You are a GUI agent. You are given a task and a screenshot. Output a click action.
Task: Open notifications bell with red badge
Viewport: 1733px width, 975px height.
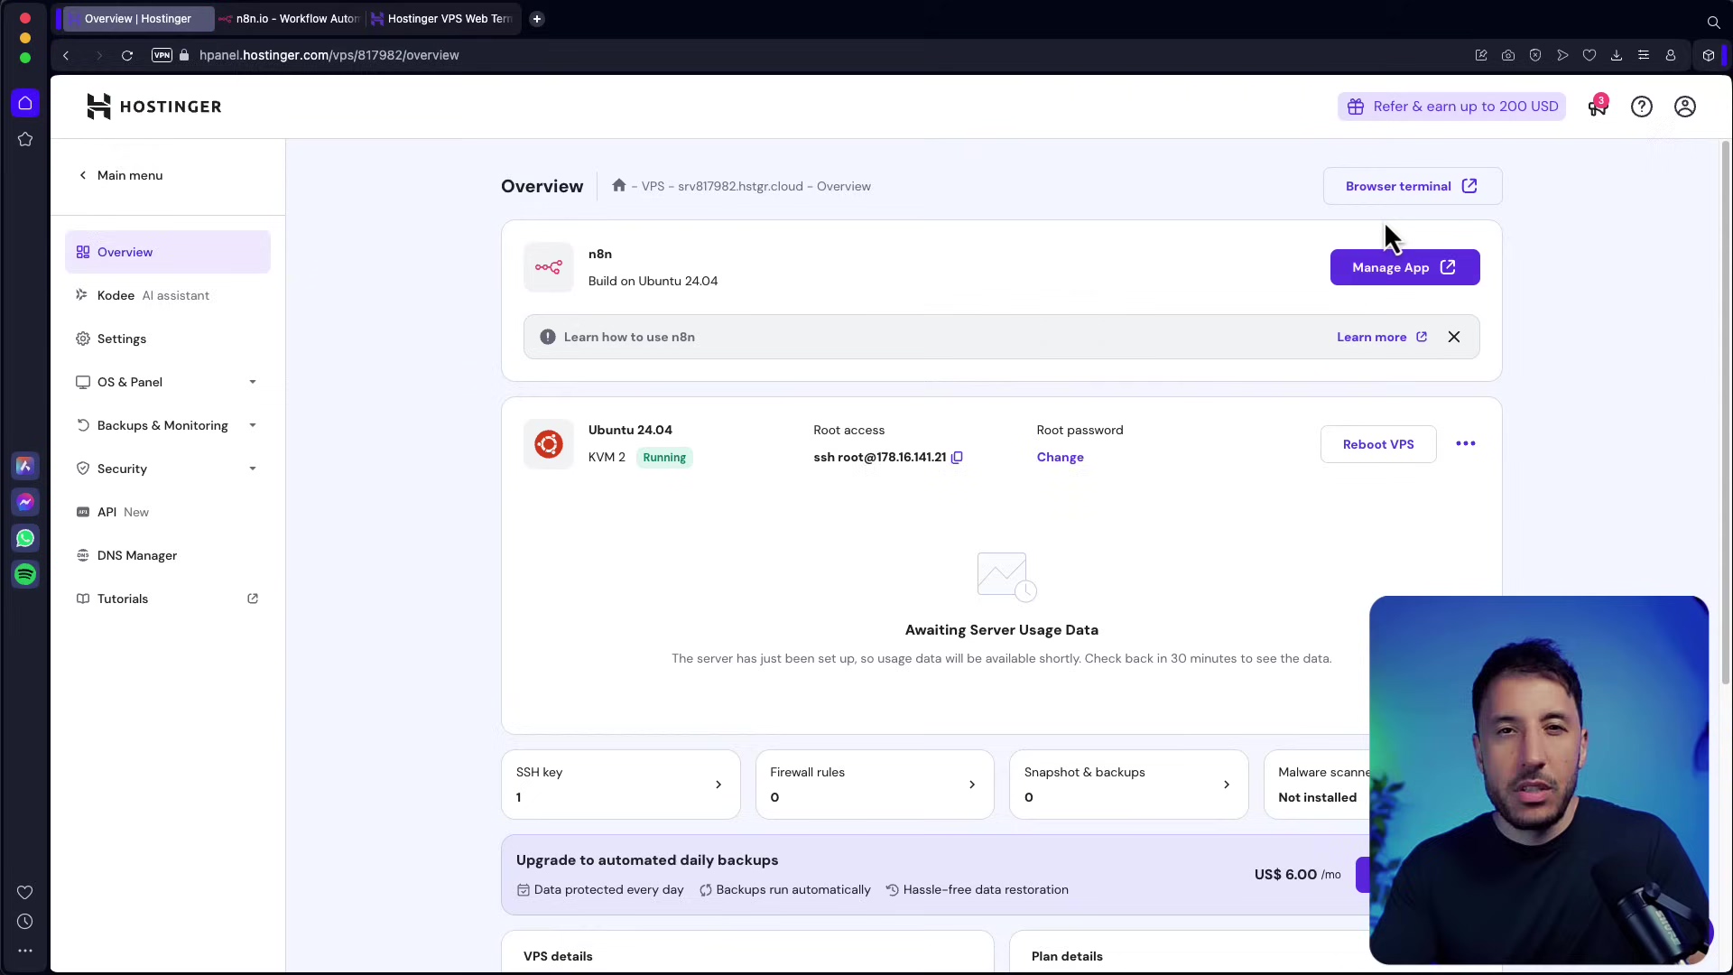point(1598,107)
